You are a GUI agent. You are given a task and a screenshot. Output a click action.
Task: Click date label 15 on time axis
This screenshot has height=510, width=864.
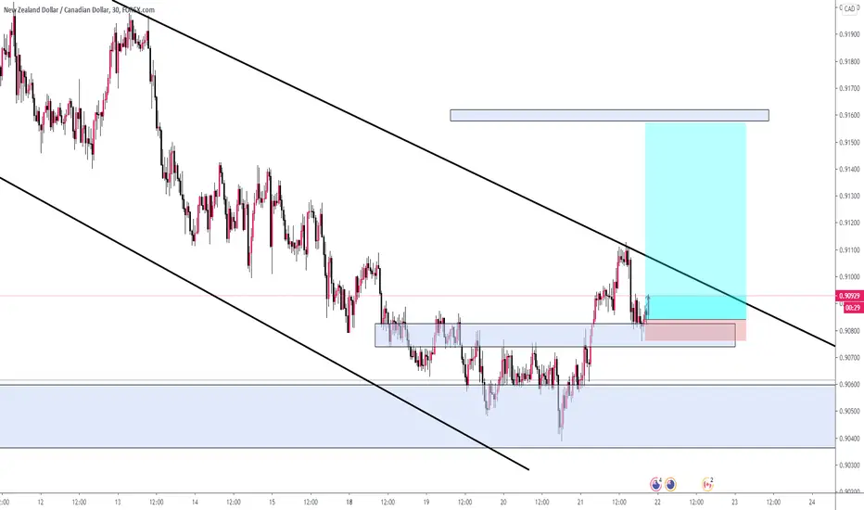pos(272,503)
